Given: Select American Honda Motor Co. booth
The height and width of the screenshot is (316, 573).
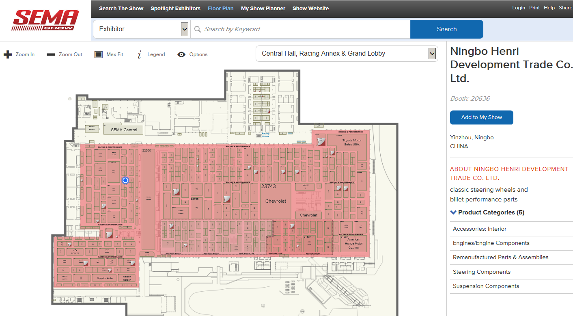Looking at the screenshot, I should [x=353, y=243].
